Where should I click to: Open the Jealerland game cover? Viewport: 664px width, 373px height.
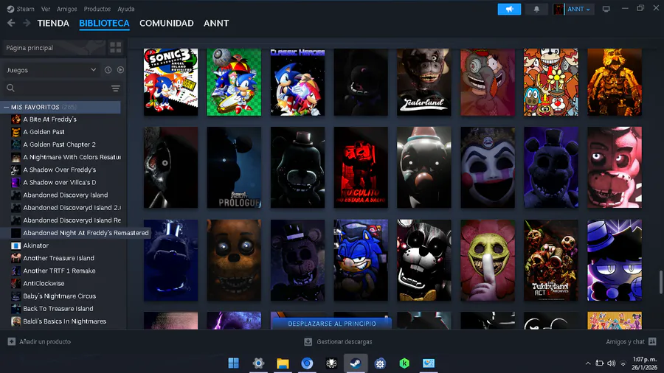pyautogui.click(x=424, y=82)
